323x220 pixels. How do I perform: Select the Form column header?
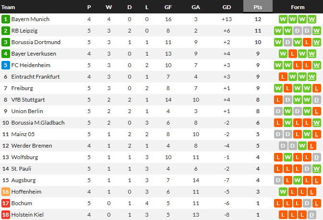click(x=298, y=7)
